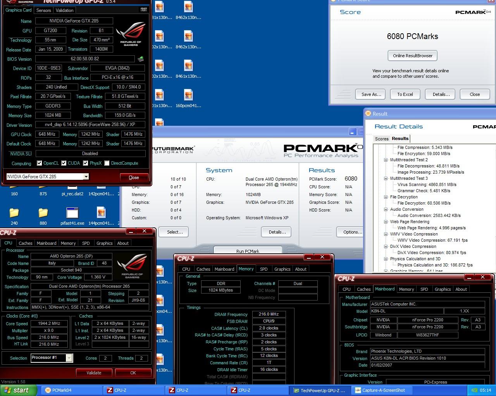Click the Save As... button in Score window
Image resolution: width=496 pixels, height=396 pixels.
pyautogui.click(x=371, y=94)
